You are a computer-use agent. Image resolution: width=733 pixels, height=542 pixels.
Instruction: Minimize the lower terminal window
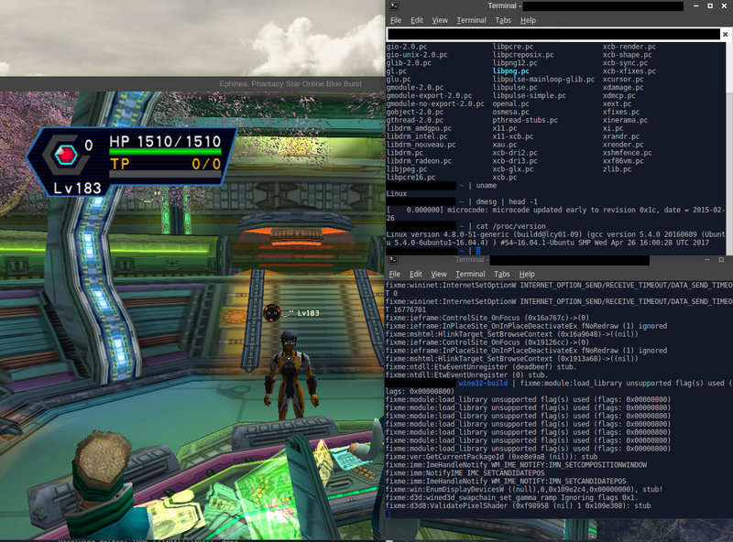pyautogui.click(x=707, y=259)
